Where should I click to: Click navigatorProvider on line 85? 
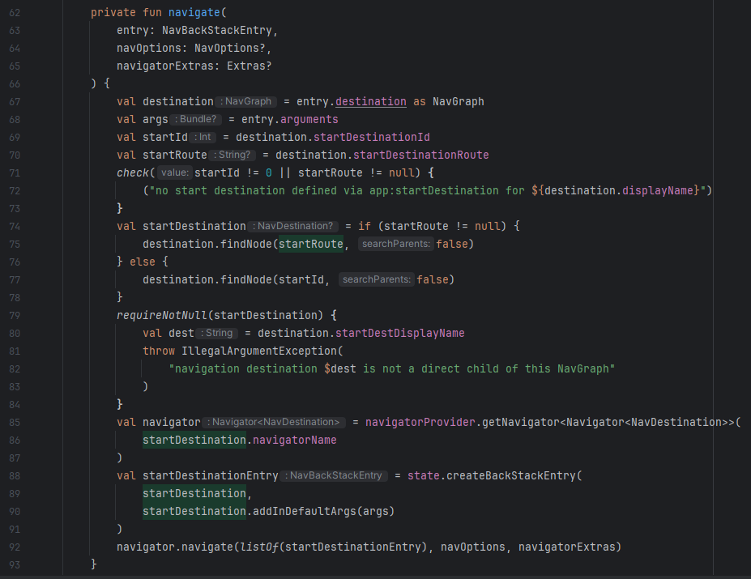[x=420, y=422]
